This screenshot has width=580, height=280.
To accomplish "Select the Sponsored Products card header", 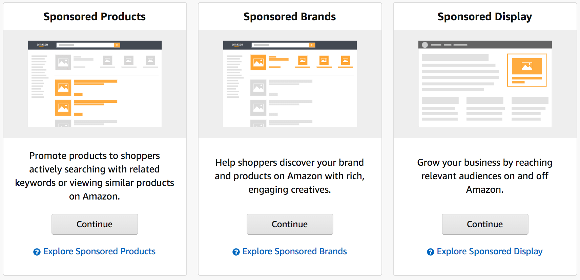I will click(x=95, y=16).
